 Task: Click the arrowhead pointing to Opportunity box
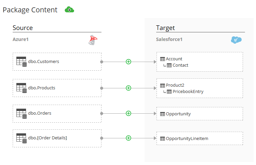pos(155,113)
